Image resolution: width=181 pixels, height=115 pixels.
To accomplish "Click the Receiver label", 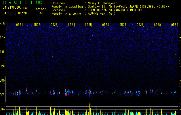I will [x=58, y=10].
